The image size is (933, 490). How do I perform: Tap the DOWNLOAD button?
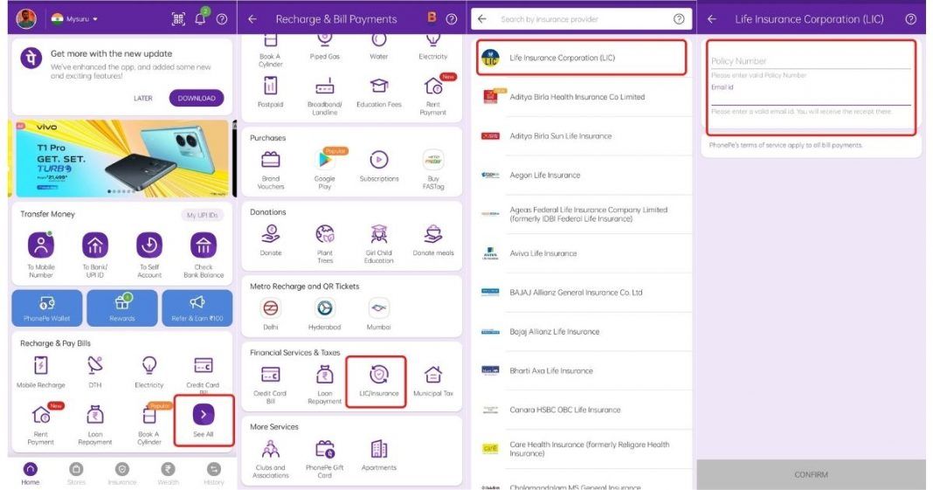[x=197, y=98]
